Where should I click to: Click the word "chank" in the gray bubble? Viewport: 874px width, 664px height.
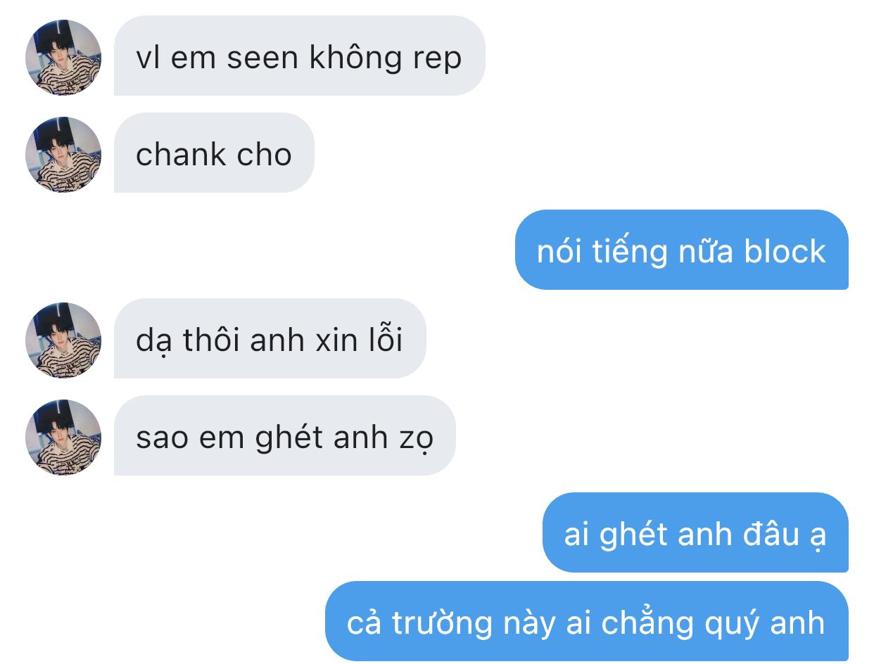coord(171,155)
